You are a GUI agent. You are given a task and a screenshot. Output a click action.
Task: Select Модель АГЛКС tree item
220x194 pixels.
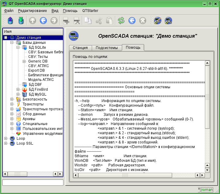click(x=41, y=80)
